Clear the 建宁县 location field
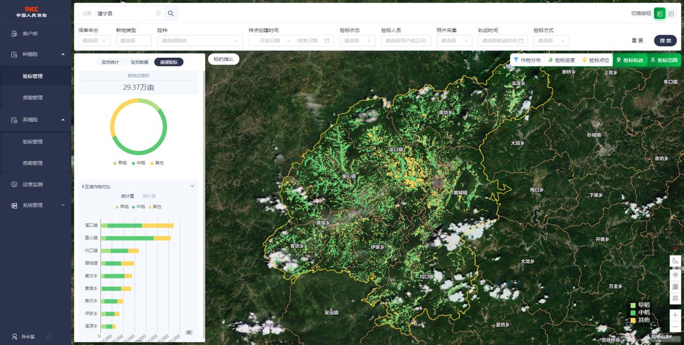The width and height of the screenshot is (684, 345). [x=158, y=13]
